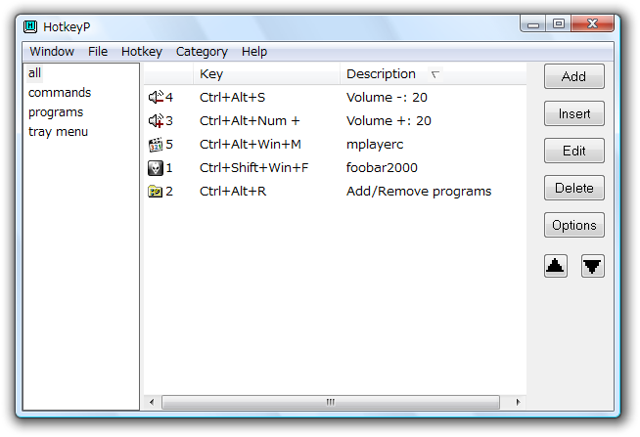Screen dimensions: 640x437
Task: Click the Insert button
Action: coord(573,113)
